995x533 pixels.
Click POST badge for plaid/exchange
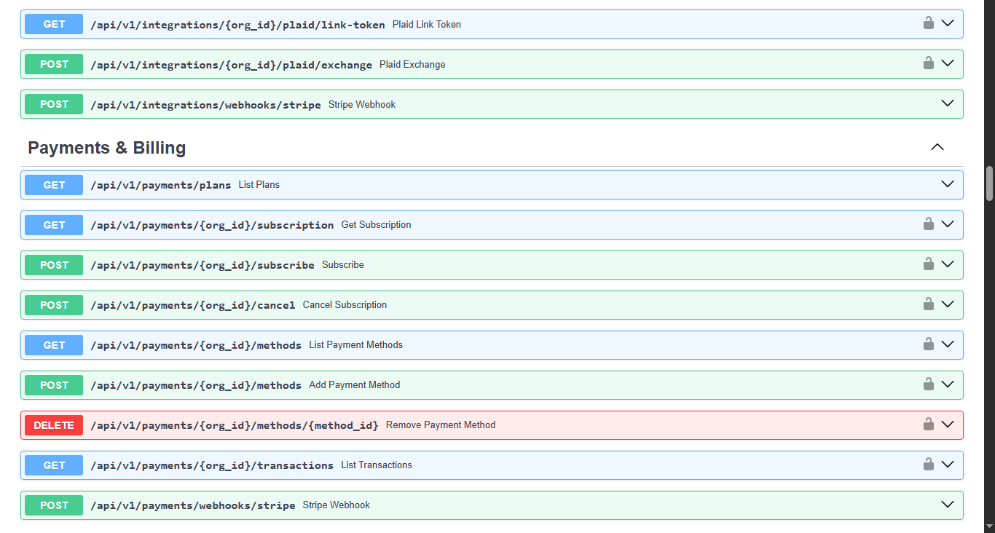coord(54,64)
